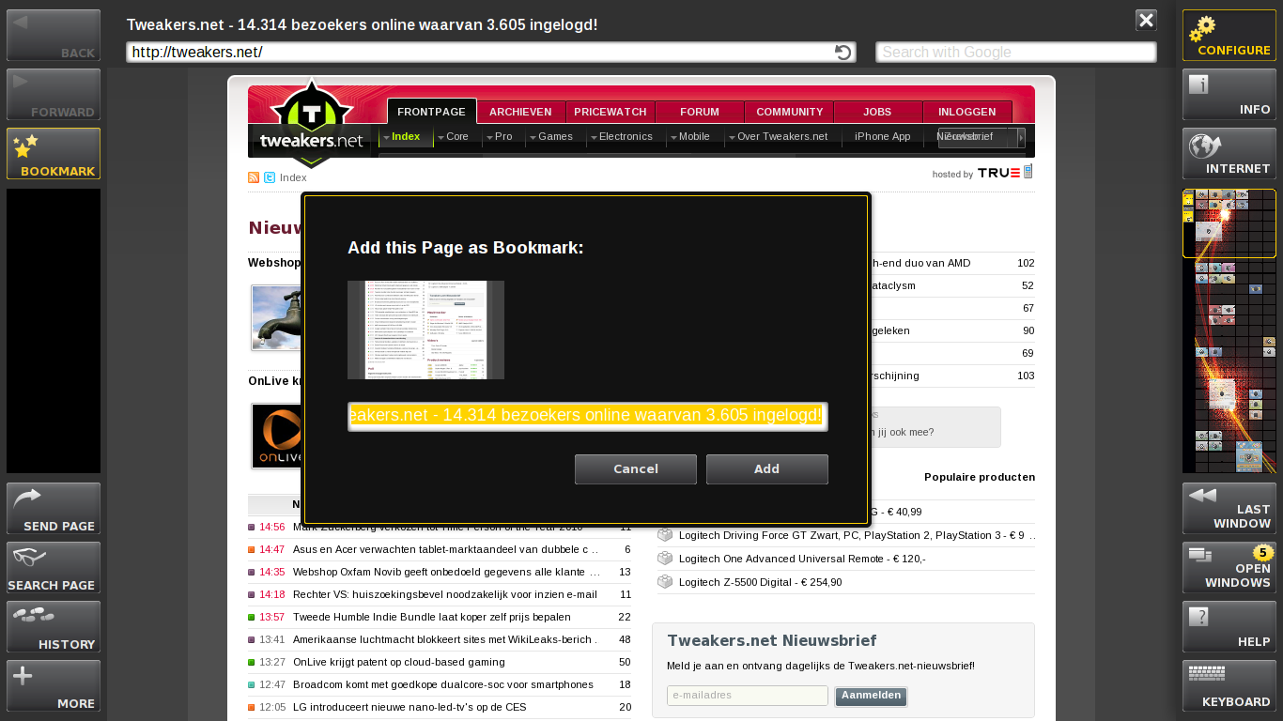Click the Twitter icon beside Index
The width and height of the screenshot is (1283, 721).
[x=270, y=177]
